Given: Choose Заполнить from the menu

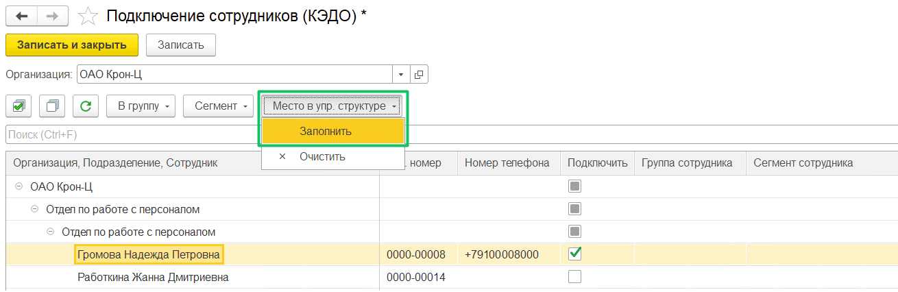Looking at the screenshot, I should tap(333, 131).
